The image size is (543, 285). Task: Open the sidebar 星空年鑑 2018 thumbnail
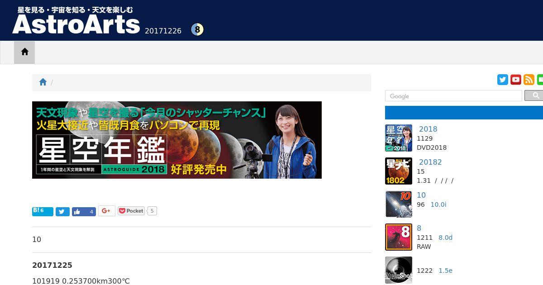pos(399,138)
